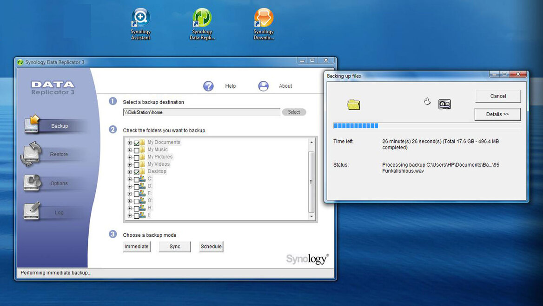
Task: Click the Help question mark icon
Action: point(208,86)
